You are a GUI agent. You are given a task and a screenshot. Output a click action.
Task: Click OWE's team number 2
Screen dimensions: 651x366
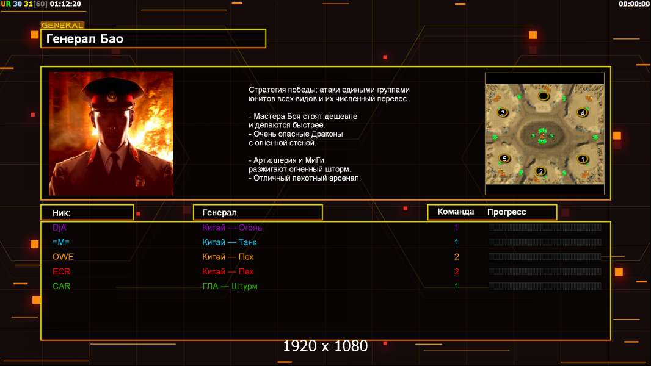[x=456, y=257]
